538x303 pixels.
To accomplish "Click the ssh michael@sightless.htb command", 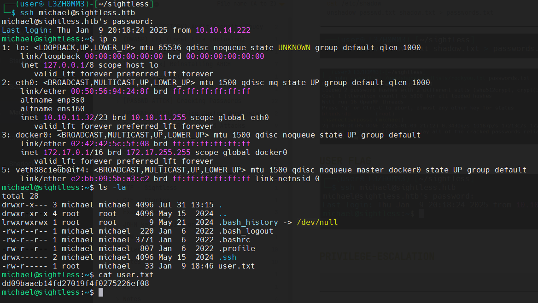I will click(x=77, y=13).
